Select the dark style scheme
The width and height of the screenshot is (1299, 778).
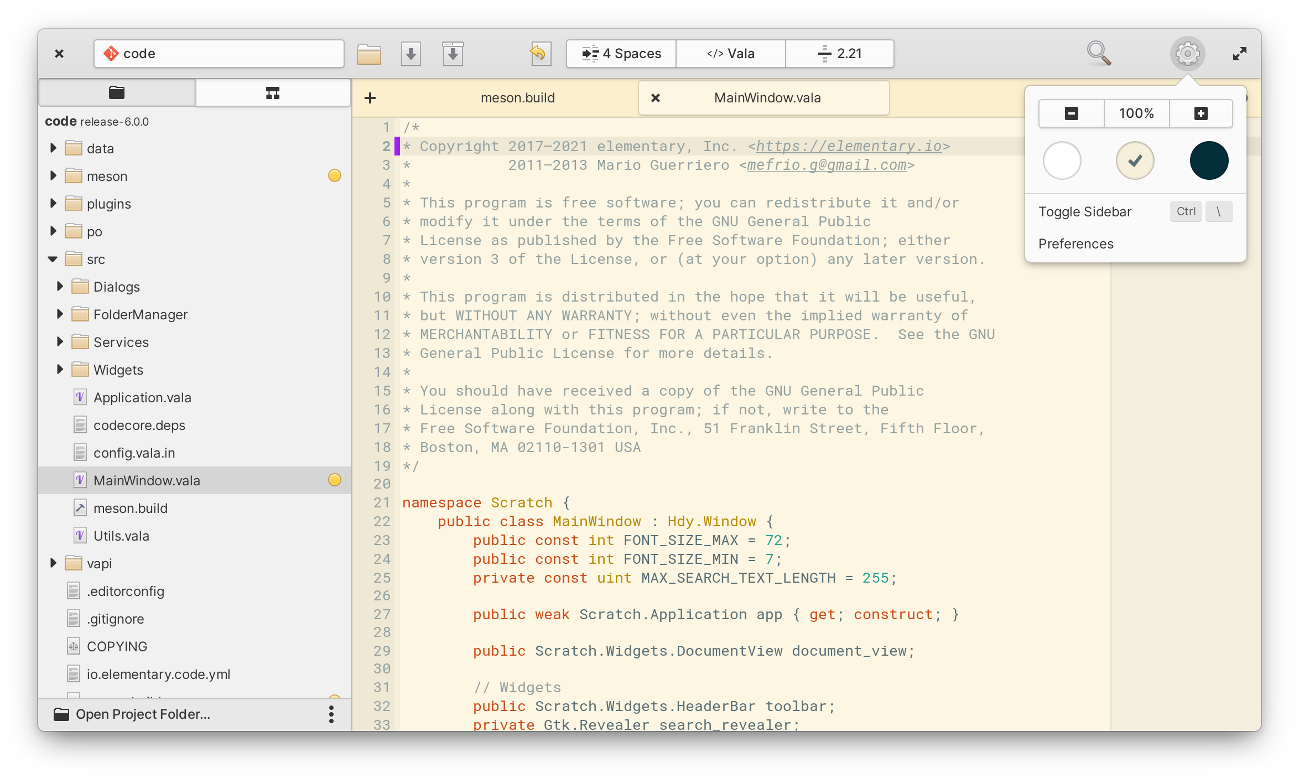[1210, 160]
